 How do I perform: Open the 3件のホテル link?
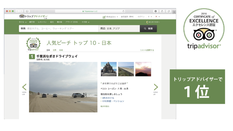click(x=108, y=98)
